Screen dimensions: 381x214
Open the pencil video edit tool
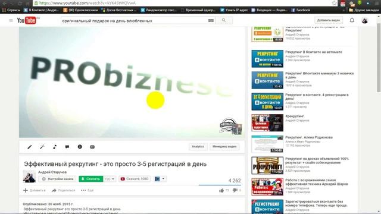pyautogui.click(x=30, y=147)
